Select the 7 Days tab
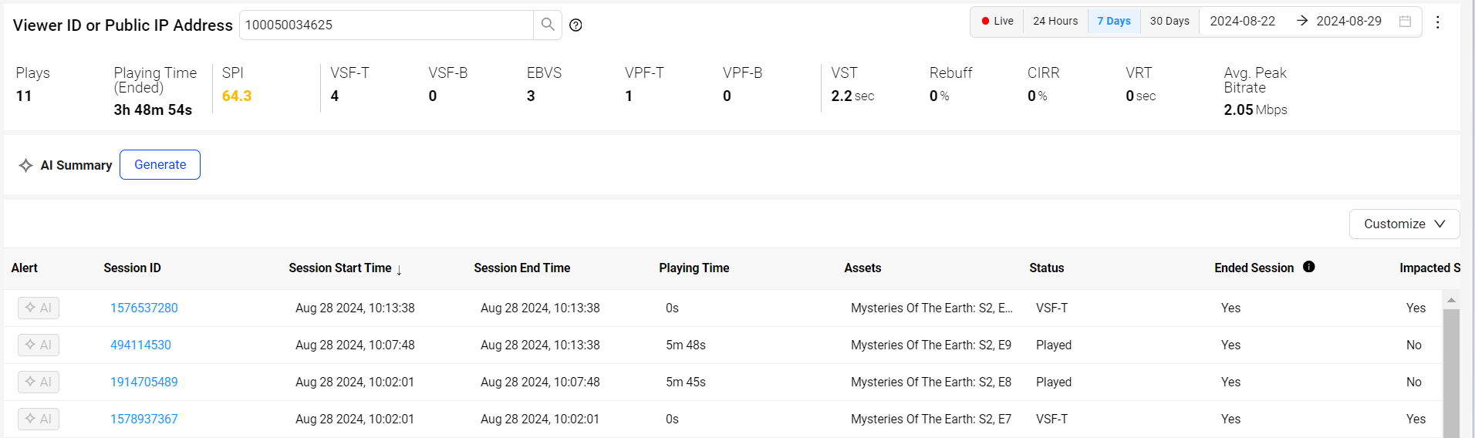The width and height of the screenshot is (1475, 438). (x=1113, y=22)
